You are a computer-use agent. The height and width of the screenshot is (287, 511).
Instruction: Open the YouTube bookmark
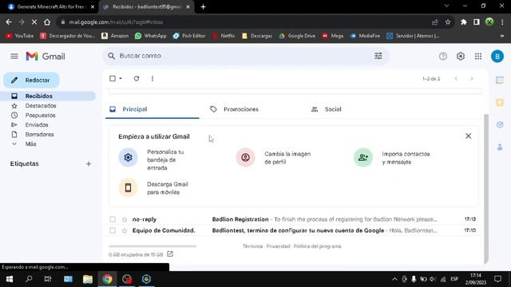20,36
